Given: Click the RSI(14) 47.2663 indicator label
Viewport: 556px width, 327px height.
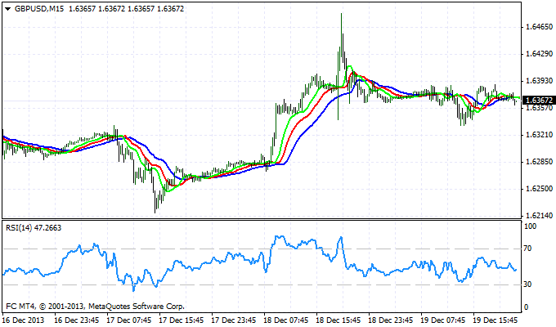Looking at the screenshot, I should (34, 228).
